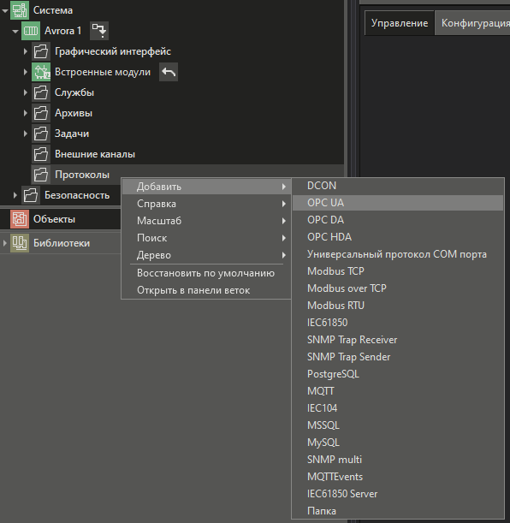Choose Открыть в панели веток
Screen dimensions: 510x523
tap(207, 290)
